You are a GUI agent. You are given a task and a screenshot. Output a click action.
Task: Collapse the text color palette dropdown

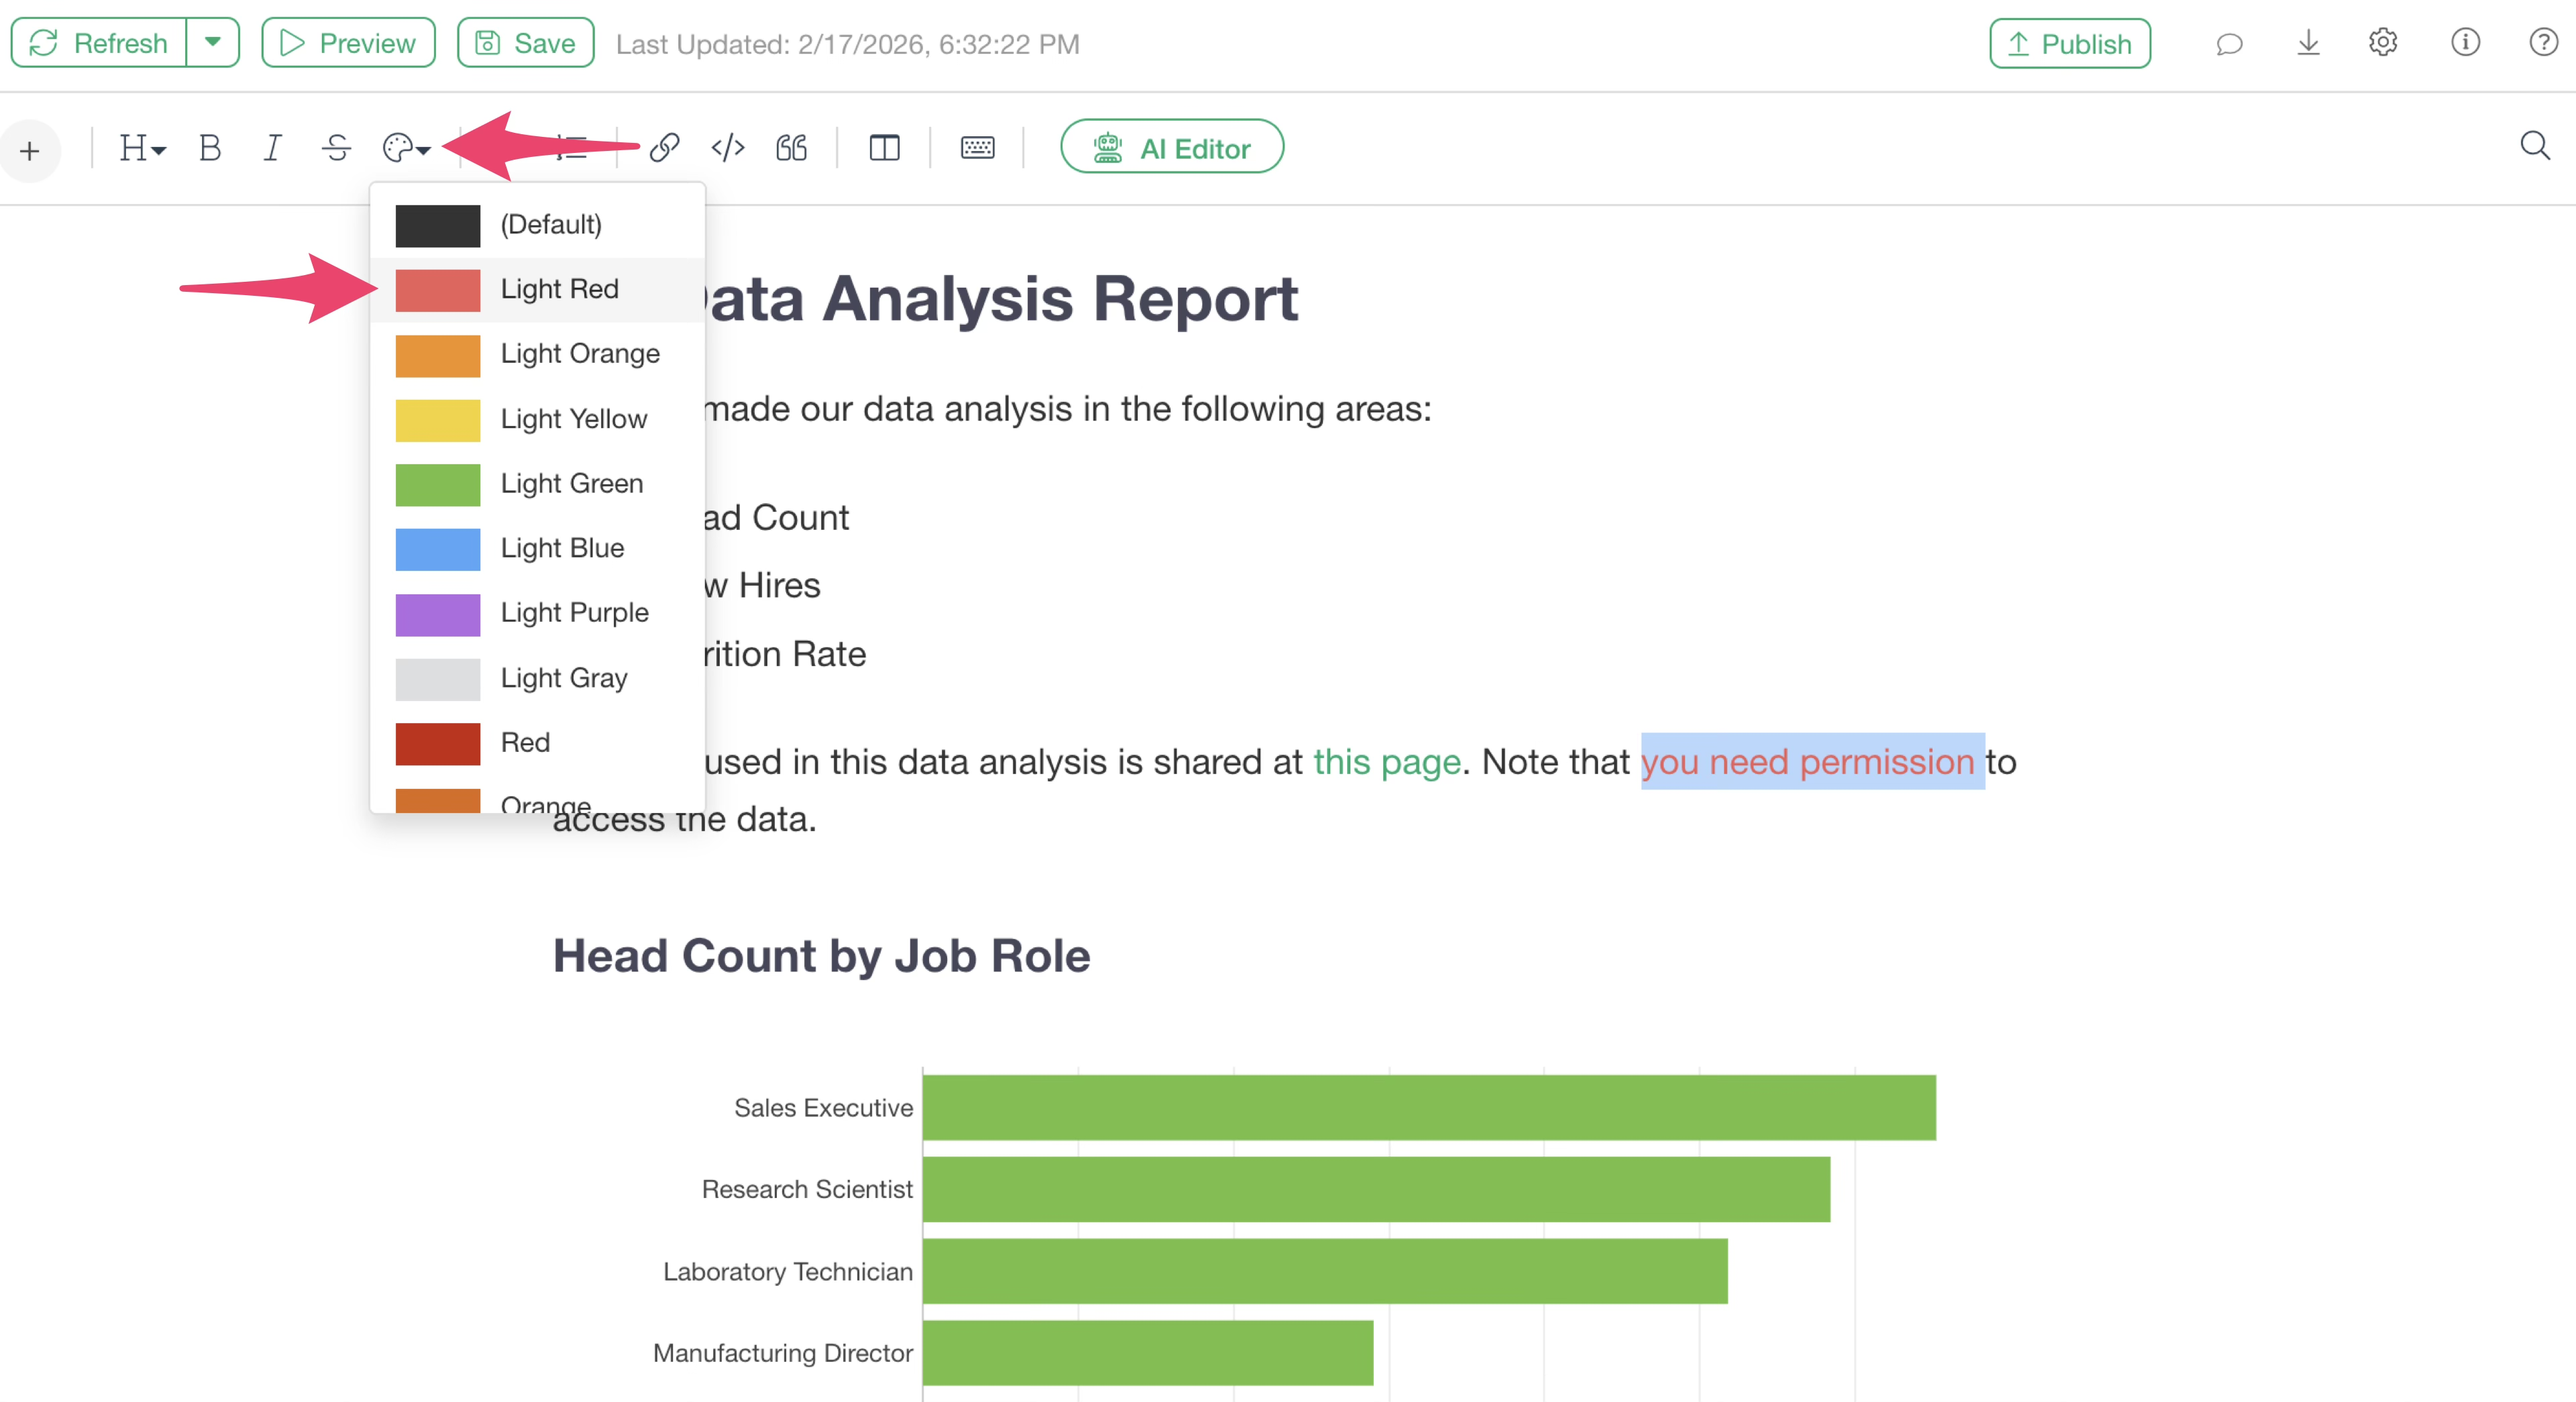(406, 148)
